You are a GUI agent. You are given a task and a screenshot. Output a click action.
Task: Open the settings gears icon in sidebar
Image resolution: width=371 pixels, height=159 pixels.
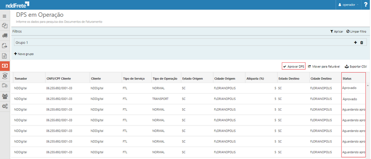(x=5, y=106)
